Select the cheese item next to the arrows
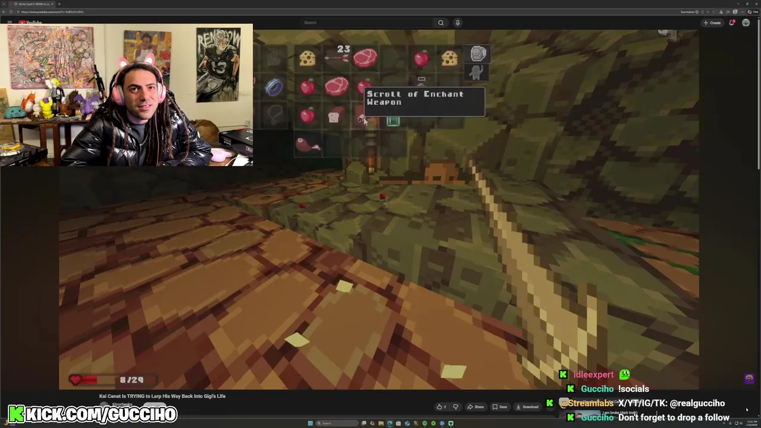 coord(307,58)
